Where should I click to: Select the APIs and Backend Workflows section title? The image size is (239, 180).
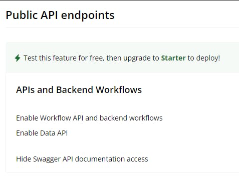click(x=79, y=89)
